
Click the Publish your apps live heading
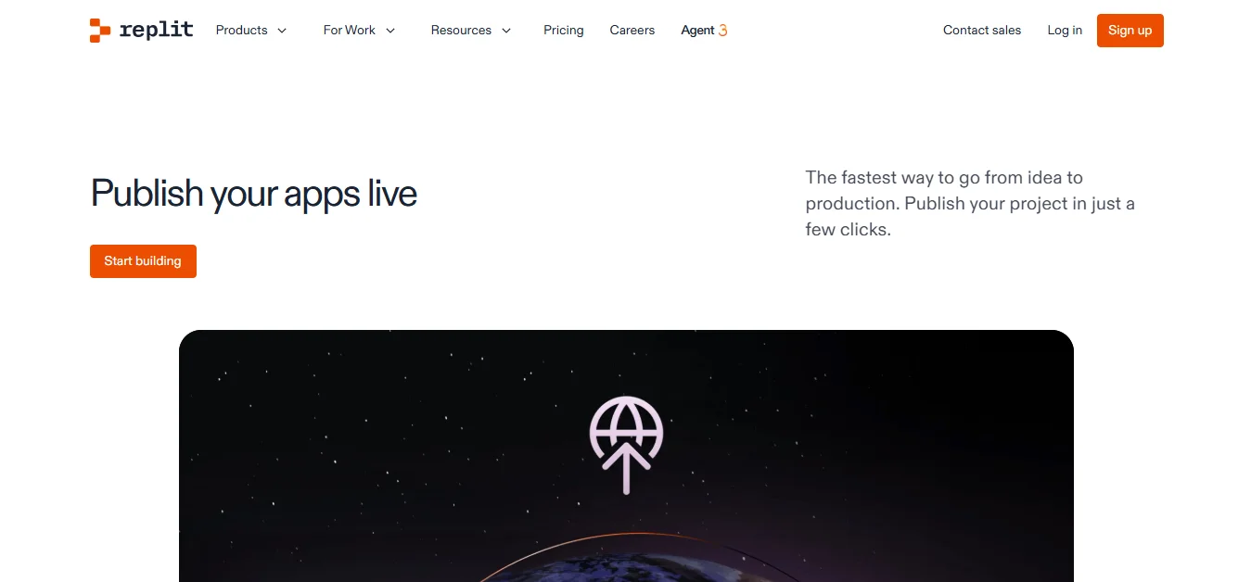click(x=254, y=194)
